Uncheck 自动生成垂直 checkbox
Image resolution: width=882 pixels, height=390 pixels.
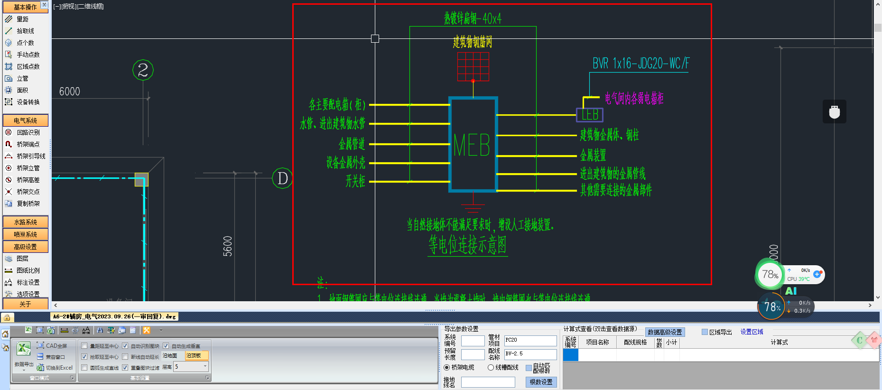click(x=166, y=346)
